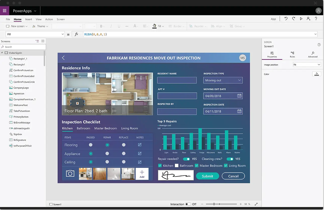Click the App button in toolbar

273,19
